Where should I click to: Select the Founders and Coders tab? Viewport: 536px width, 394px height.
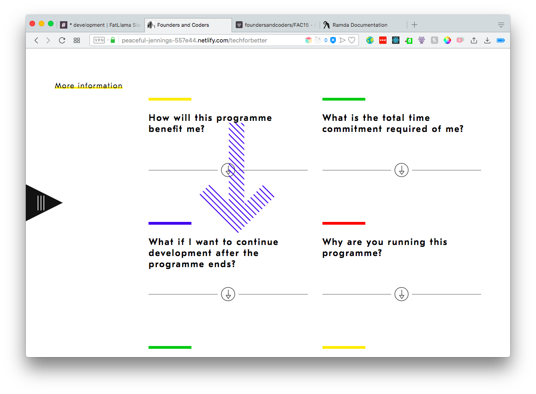click(188, 25)
